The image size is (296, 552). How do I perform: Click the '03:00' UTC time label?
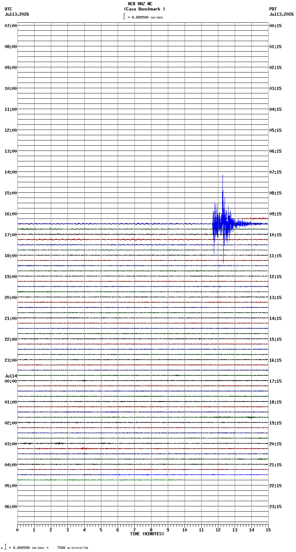11,444
